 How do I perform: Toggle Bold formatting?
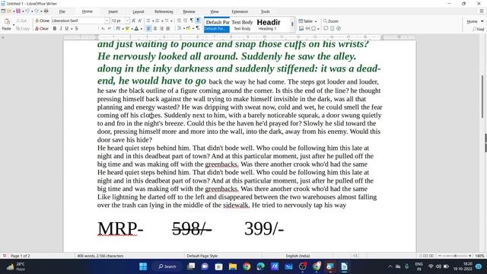pos(55,29)
